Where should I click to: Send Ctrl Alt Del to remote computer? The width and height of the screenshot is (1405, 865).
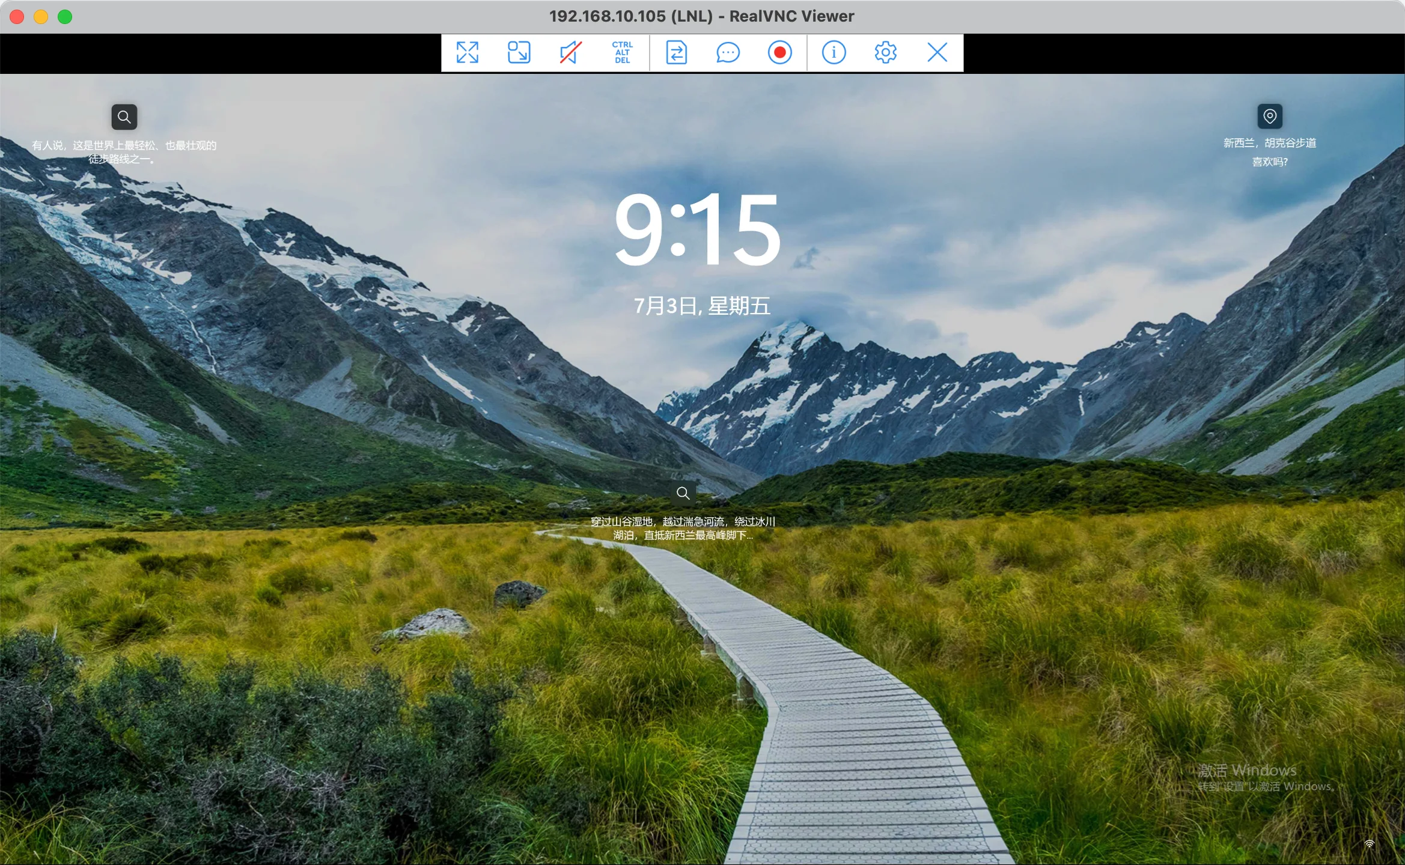[622, 53]
